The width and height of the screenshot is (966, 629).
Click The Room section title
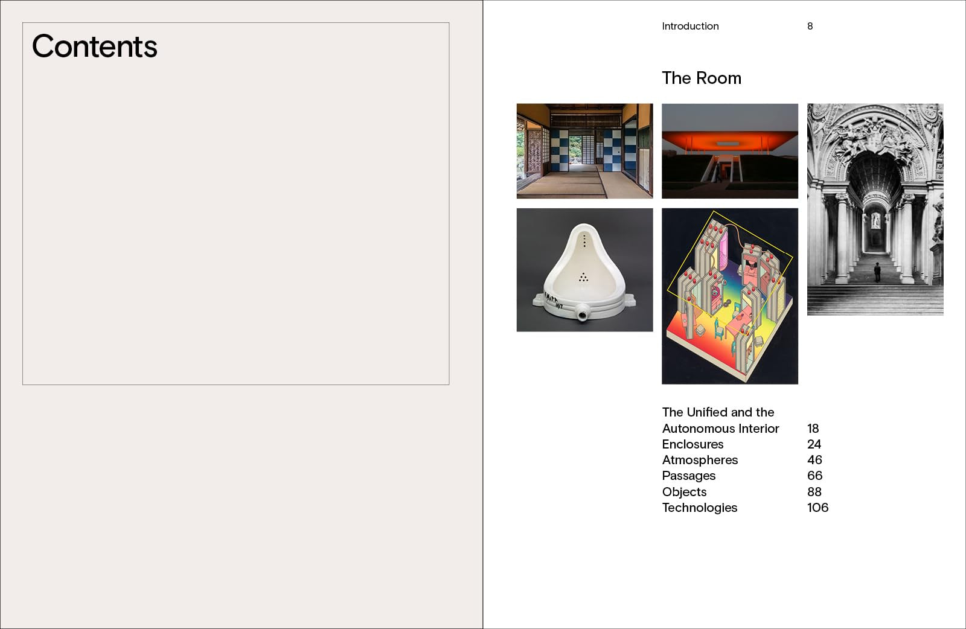(702, 78)
